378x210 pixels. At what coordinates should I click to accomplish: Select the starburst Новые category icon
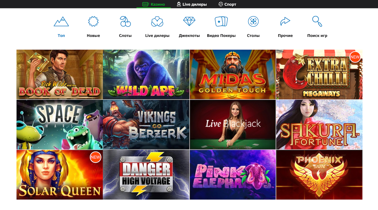tap(93, 22)
